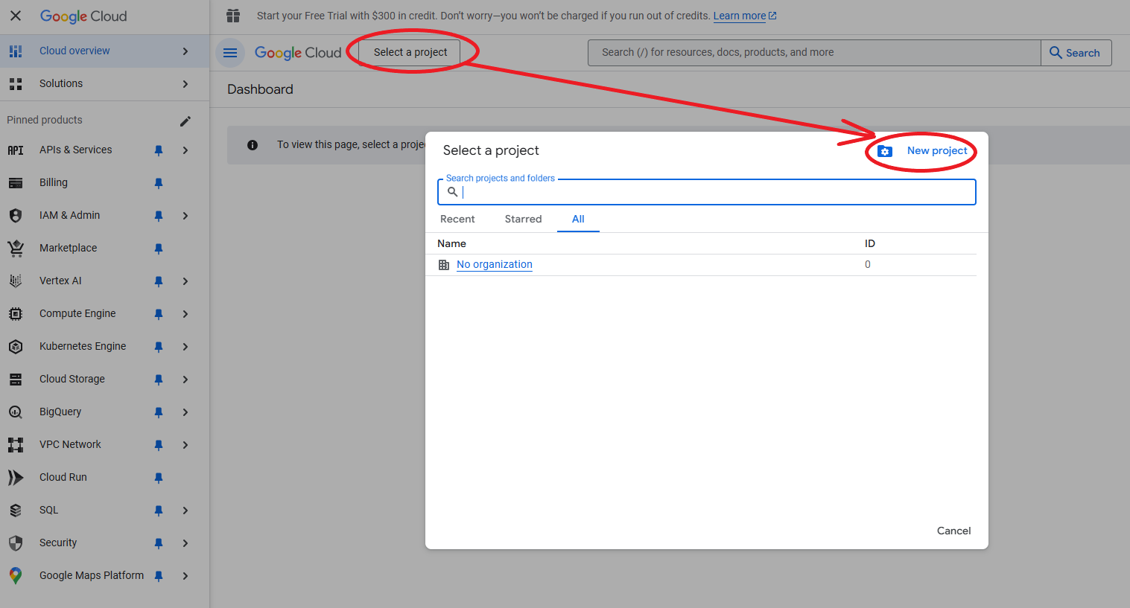Click the Cloud overview dashboard icon

pyautogui.click(x=16, y=51)
